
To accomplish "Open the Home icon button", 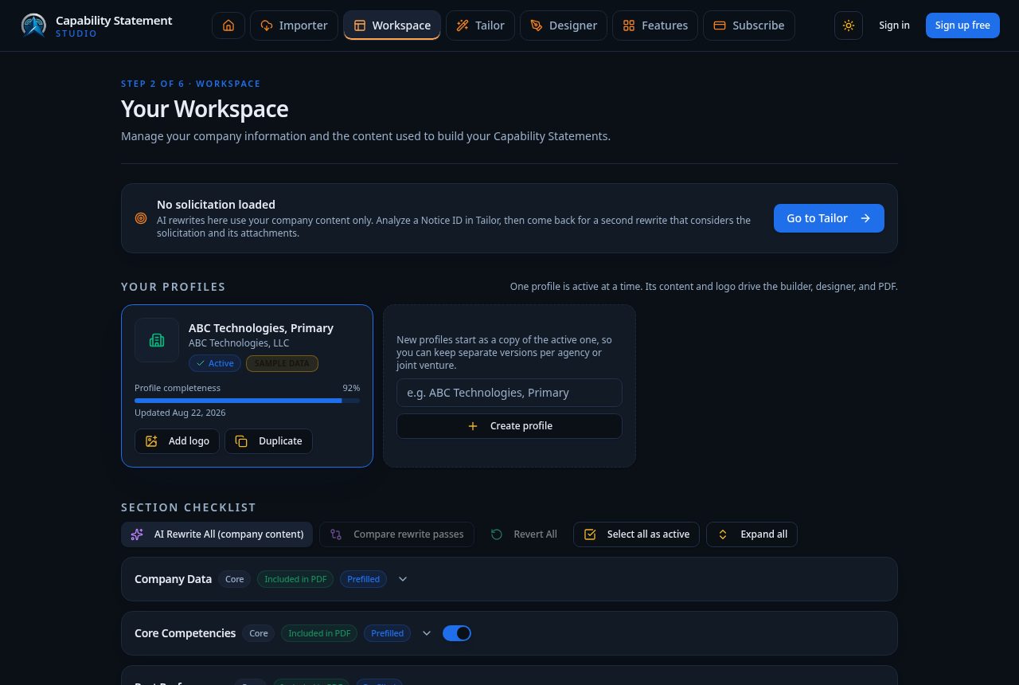I will pos(228,25).
